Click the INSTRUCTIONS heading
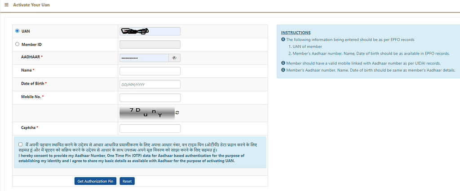The height and width of the screenshot is (191, 460). coord(296,33)
